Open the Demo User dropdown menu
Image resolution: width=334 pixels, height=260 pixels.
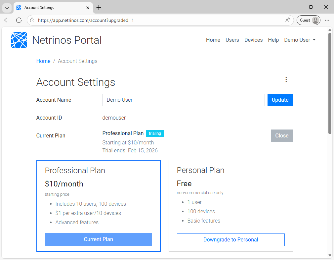(300, 40)
